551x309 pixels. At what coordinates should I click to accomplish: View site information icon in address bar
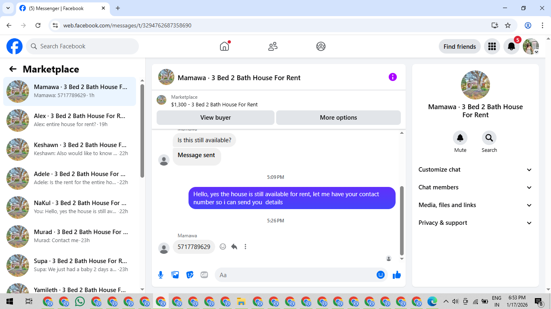click(56, 25)
